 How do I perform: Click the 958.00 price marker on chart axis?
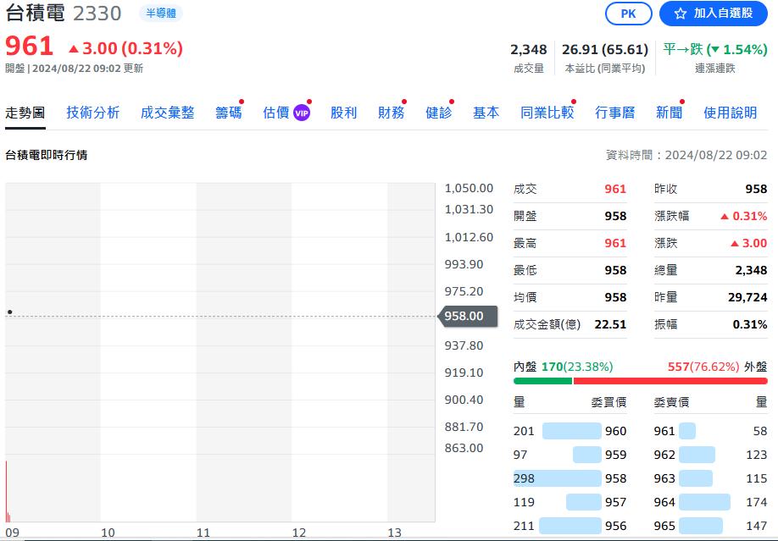(468, 317)
